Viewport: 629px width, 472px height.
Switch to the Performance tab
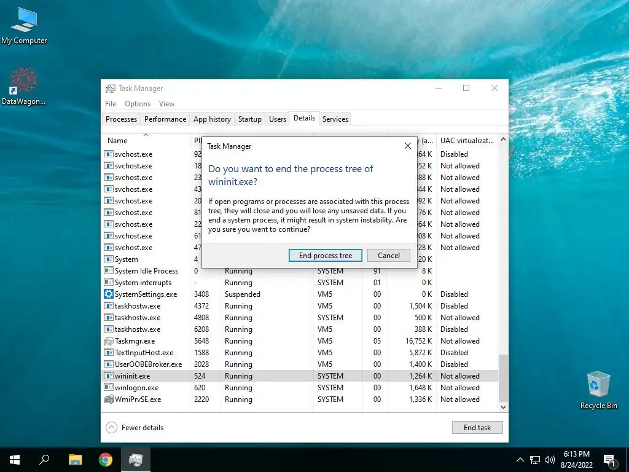coord(165,119)
